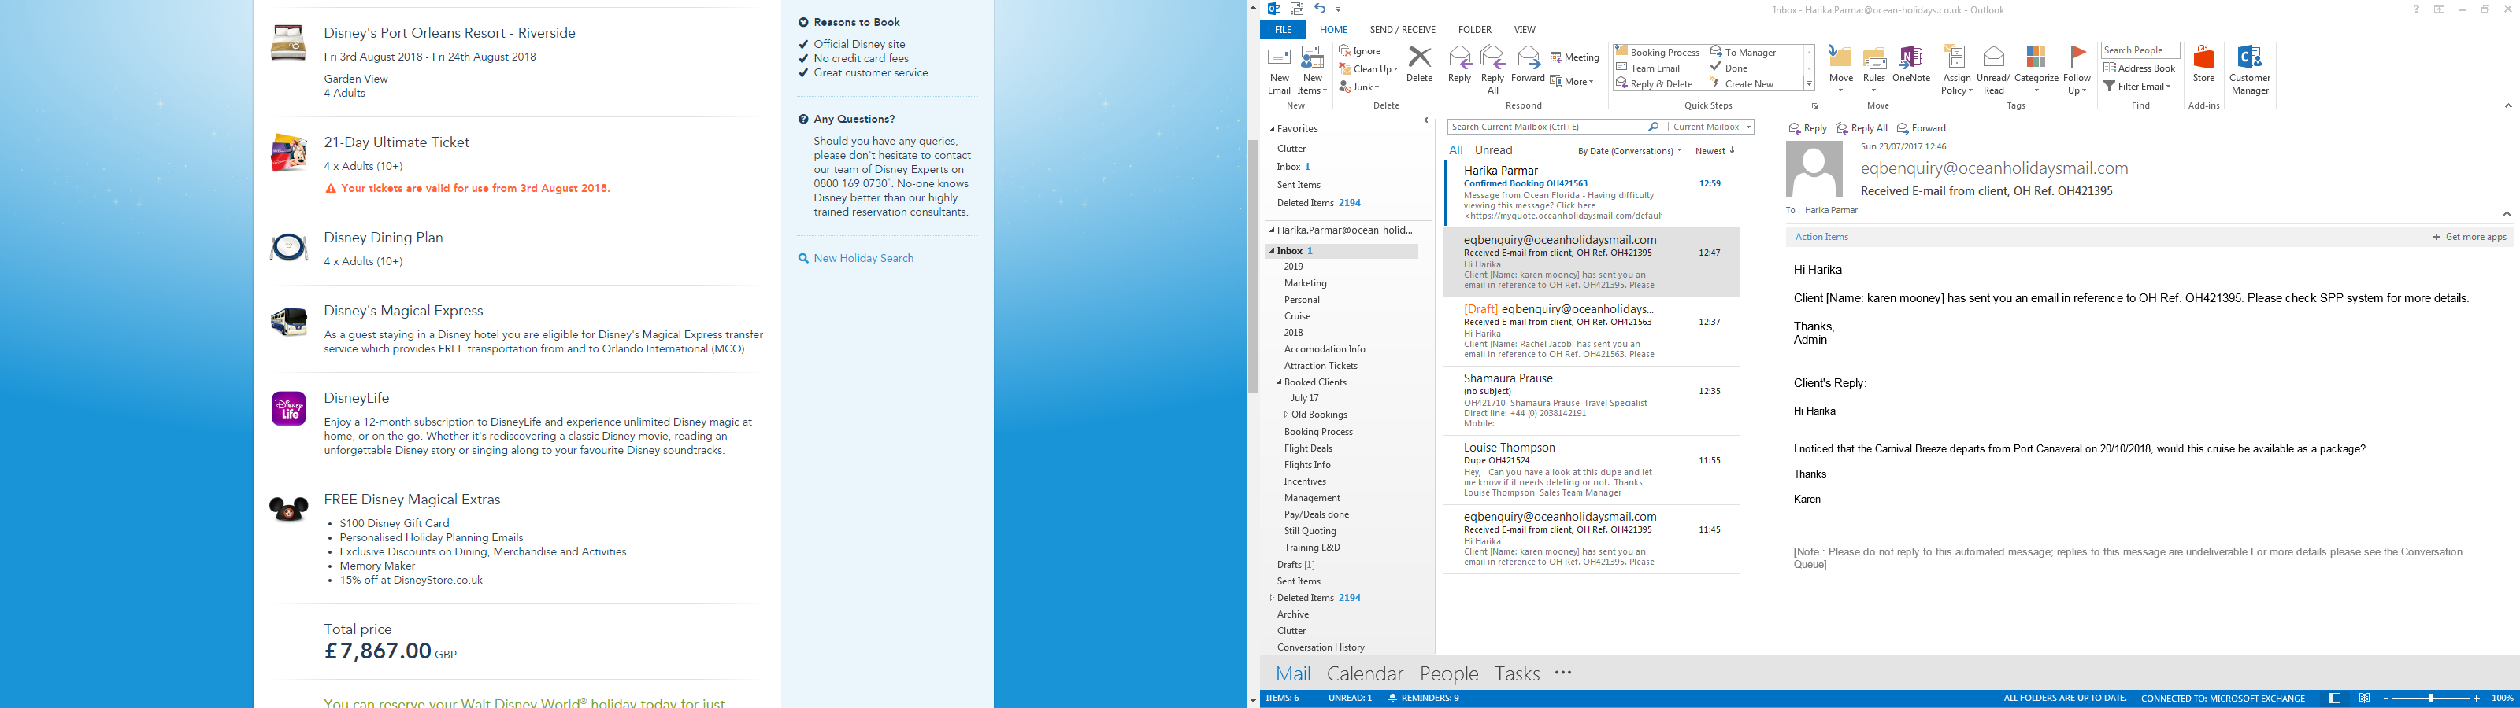Screen dimensions: 2520x708
Task: Open the Address Book
Action: [x=2140, y=68]
